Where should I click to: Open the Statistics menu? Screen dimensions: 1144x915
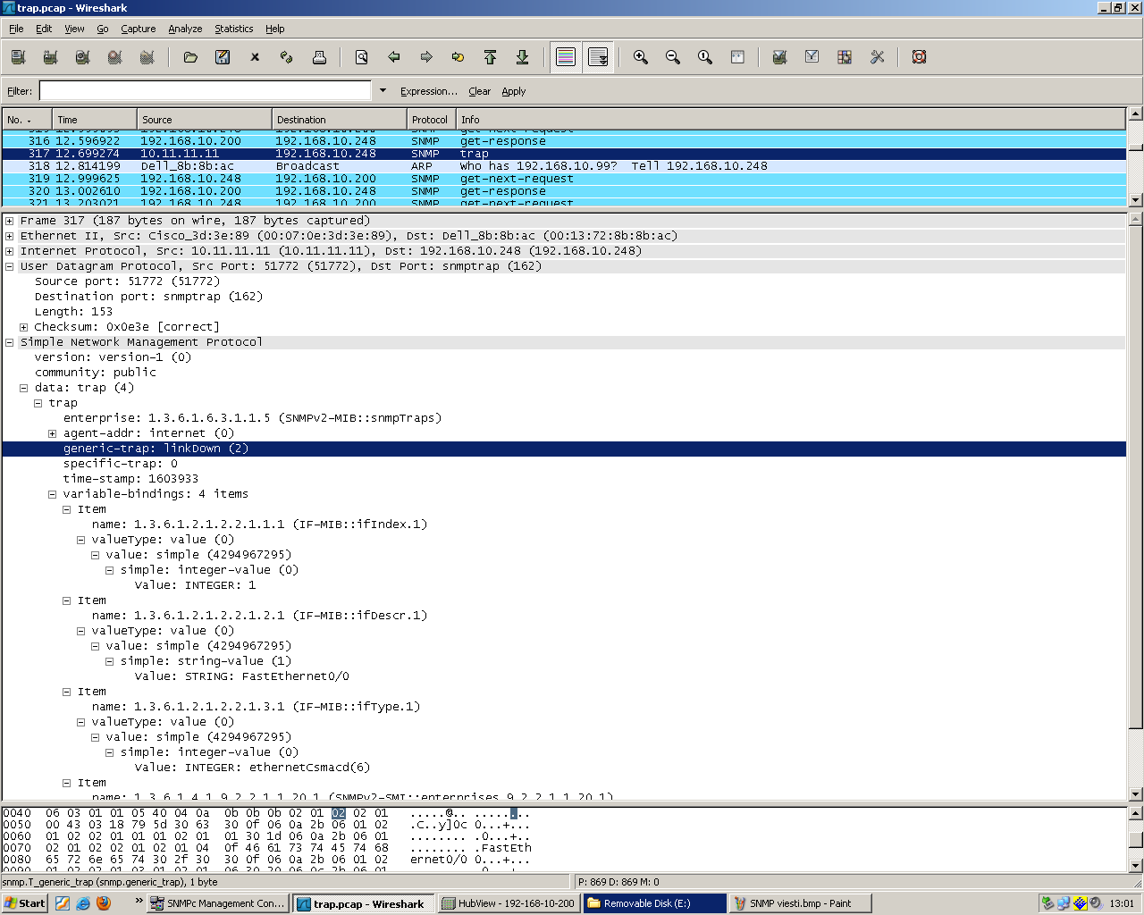point(234,29)
